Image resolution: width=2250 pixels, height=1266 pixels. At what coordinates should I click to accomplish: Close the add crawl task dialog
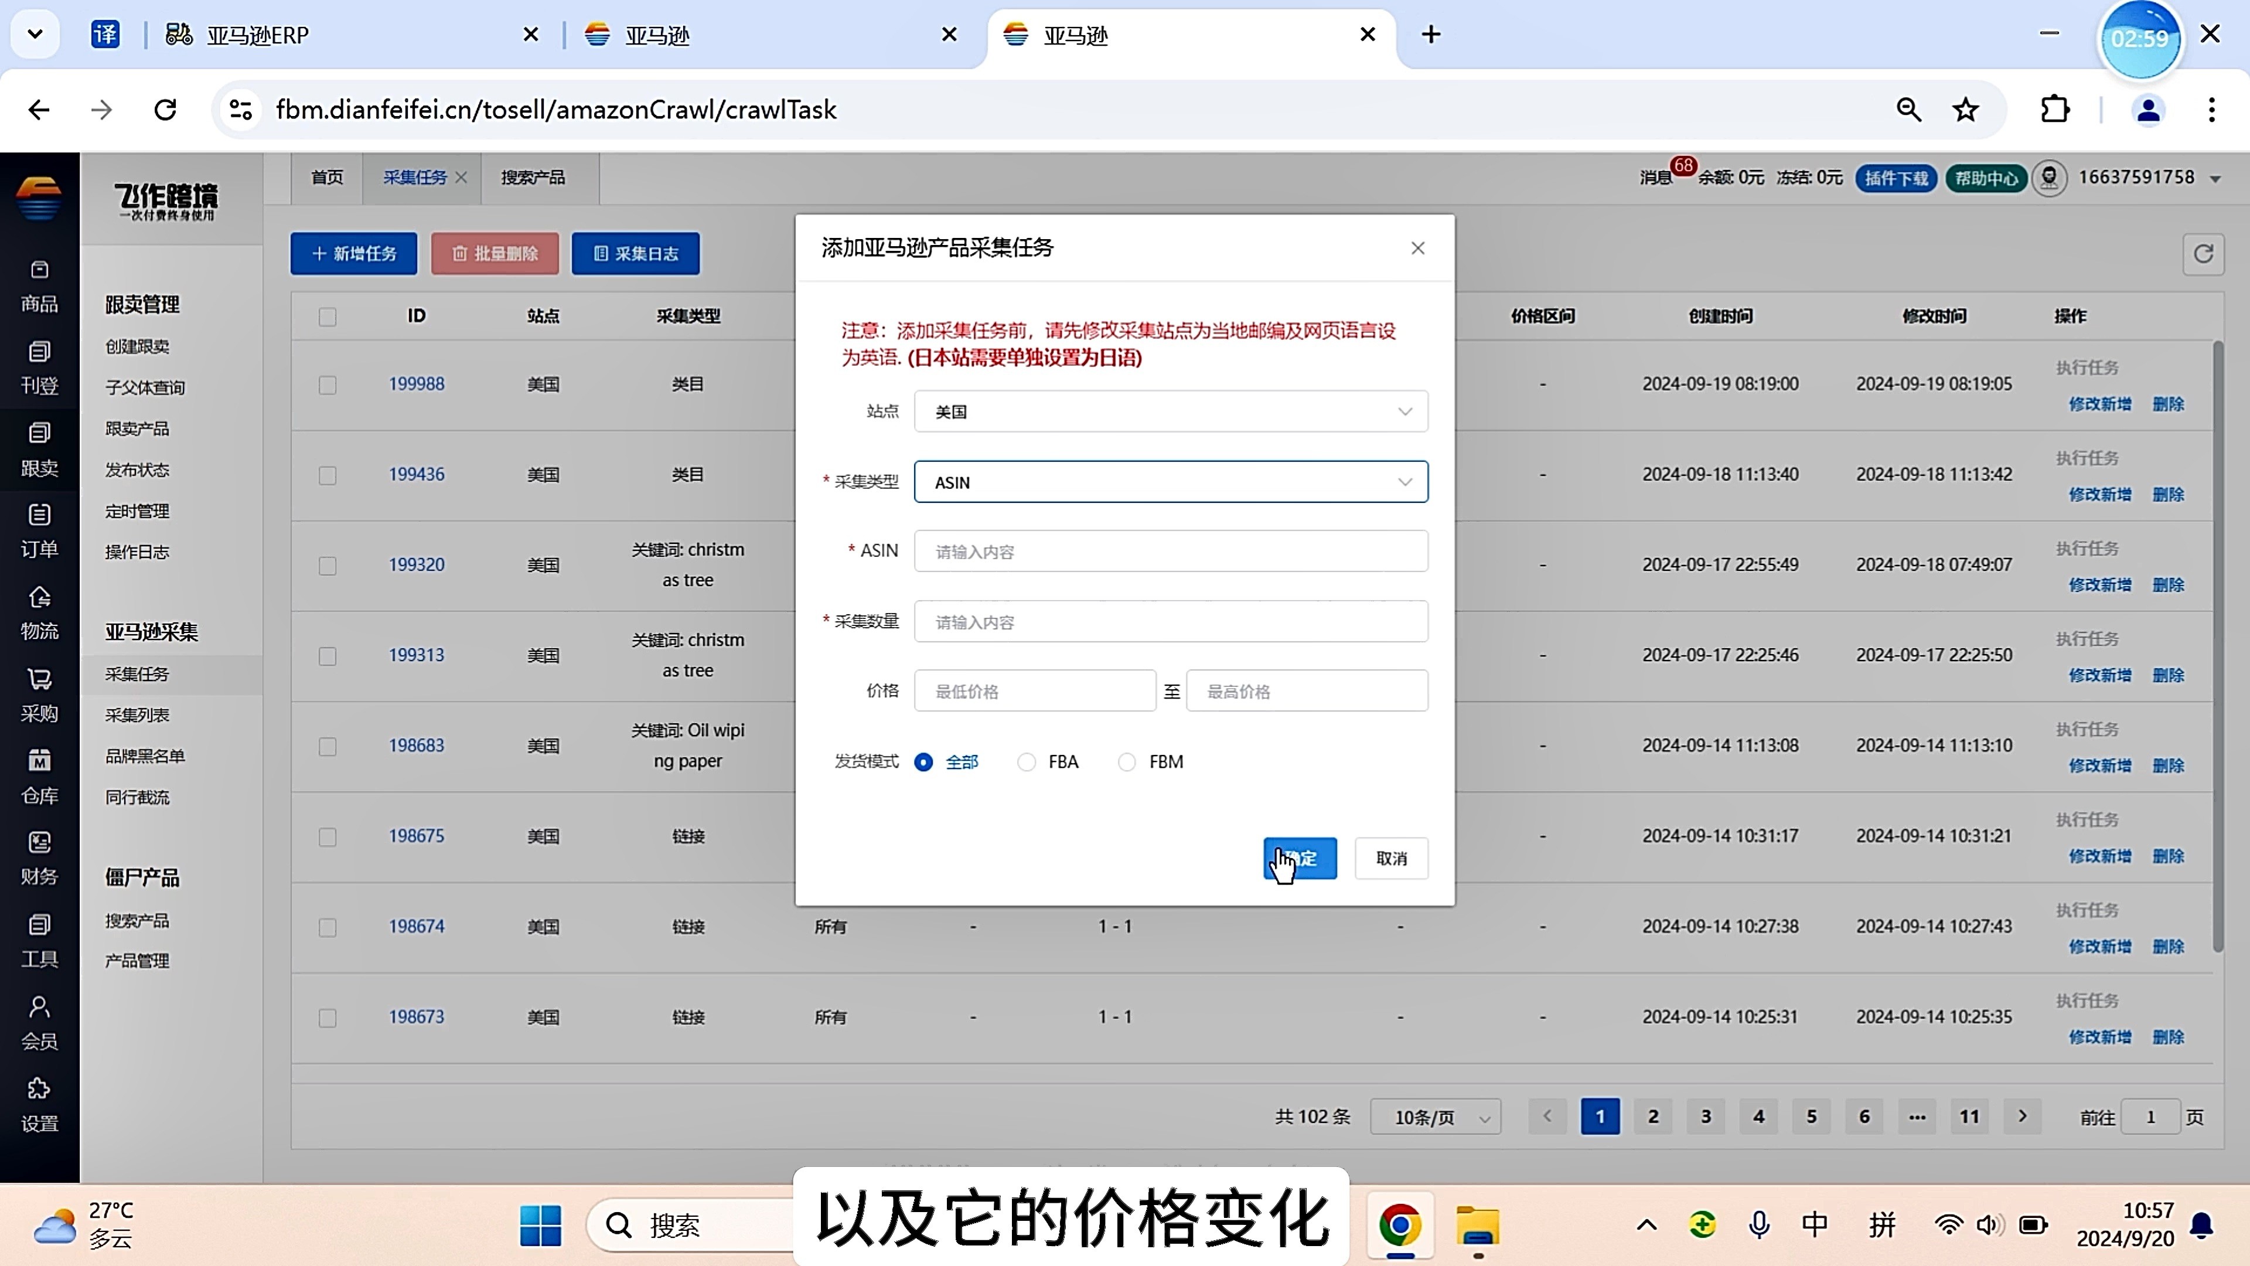coord(1417,248)
